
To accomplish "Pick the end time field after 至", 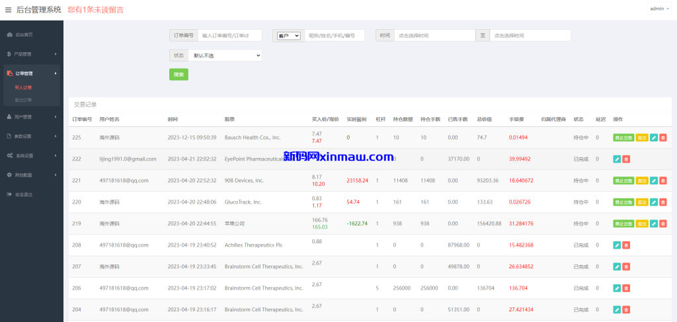I will tap(530, 36).
